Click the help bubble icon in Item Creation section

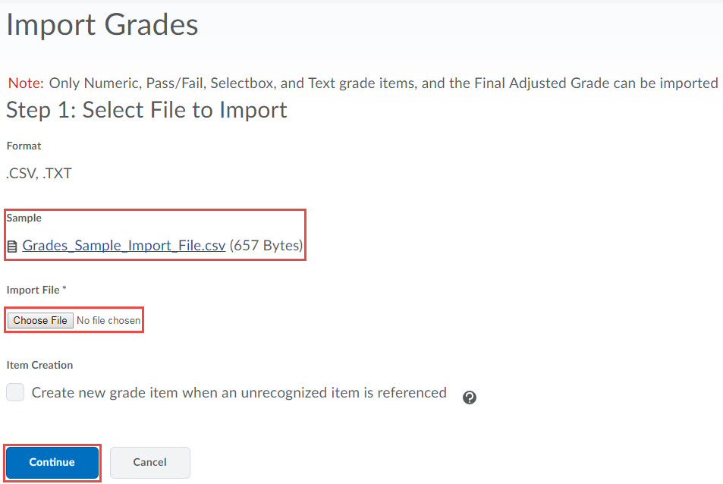pos(469,397)
